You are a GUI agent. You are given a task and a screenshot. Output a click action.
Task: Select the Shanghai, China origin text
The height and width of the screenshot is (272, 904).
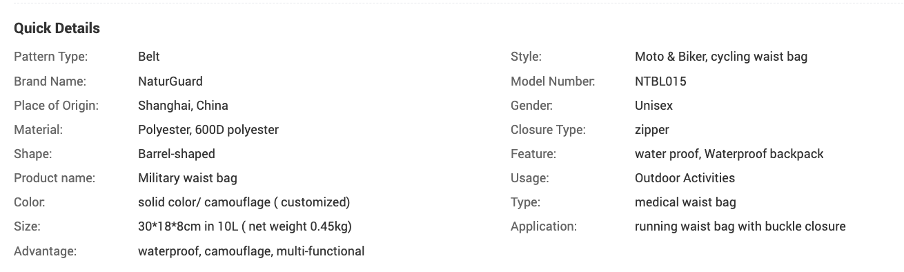point(183,106)
